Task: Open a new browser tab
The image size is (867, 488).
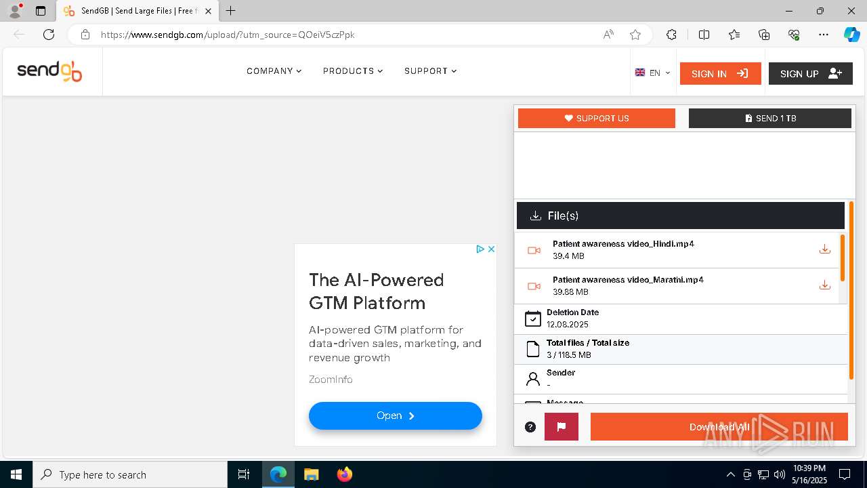Action: pos(231,11)
